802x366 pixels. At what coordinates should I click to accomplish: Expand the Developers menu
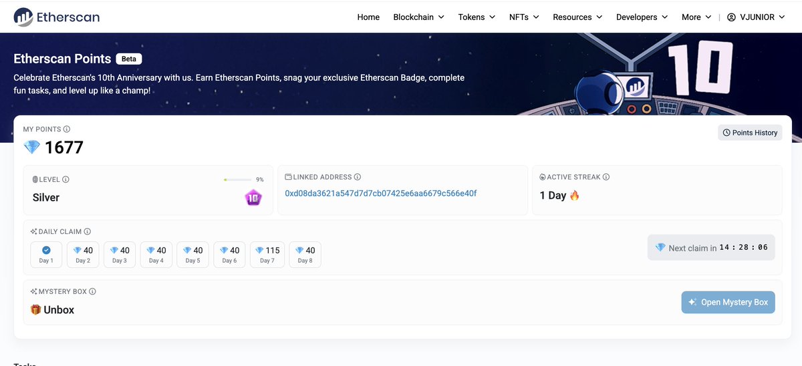[x=642, y=17]
